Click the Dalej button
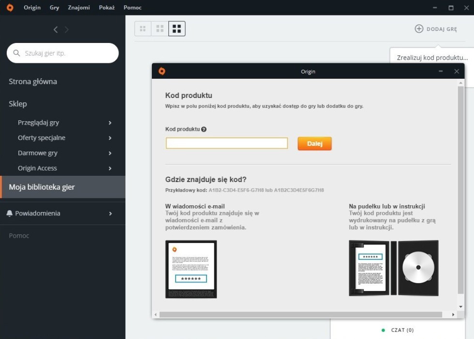Image resolution: width=474 pixels, height=339 pixels. point(315,144)
